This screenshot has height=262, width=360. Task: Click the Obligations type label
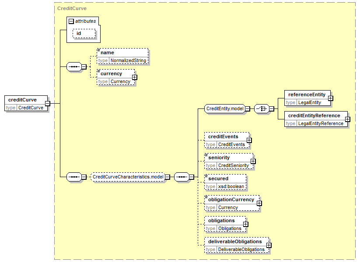pyautogui.click(x=230, y=228)
